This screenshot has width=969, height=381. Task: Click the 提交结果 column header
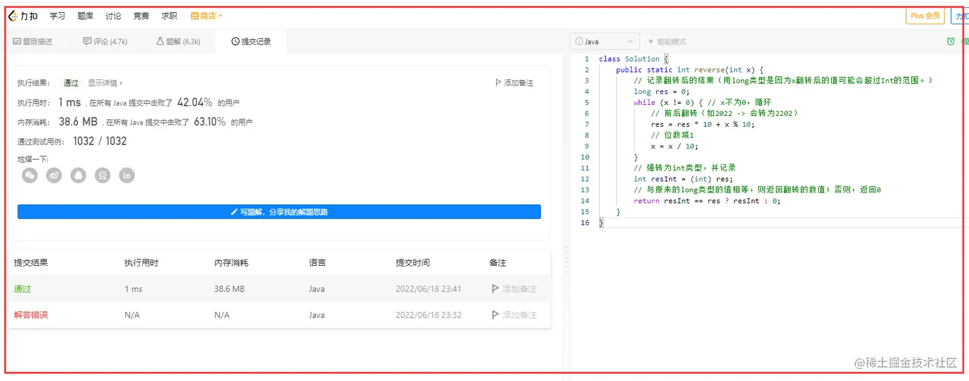pos(31,263)
